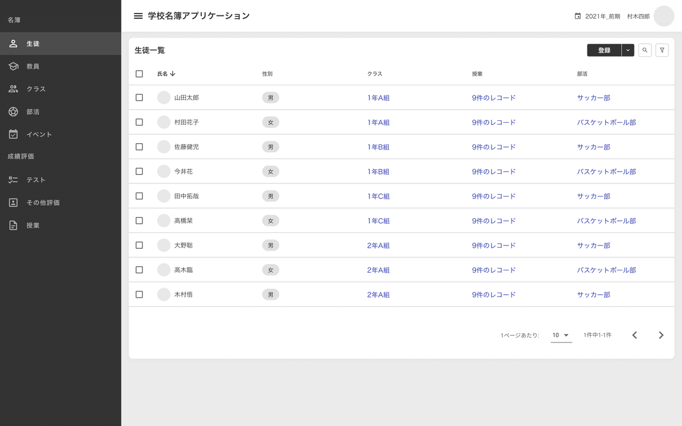Check the box for 佐藤健児
The width and height of the screenshot is (682, 426).
tap(139, 147)
